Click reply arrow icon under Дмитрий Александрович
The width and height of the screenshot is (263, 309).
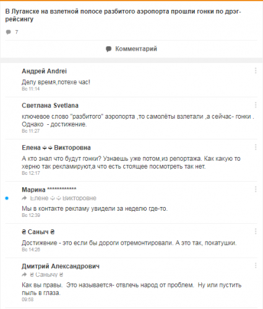24,274
